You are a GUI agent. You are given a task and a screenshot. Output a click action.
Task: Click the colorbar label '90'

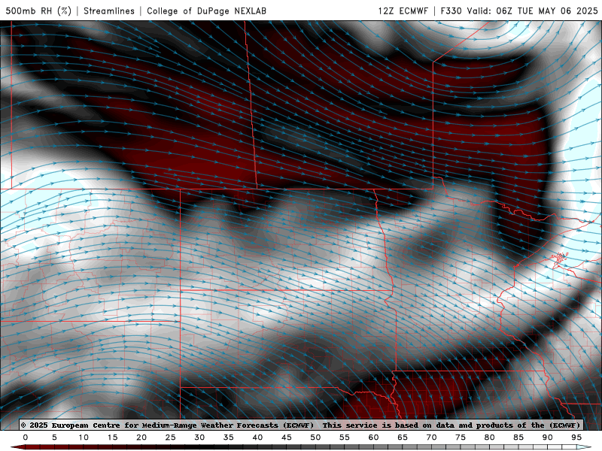click(x=548, y=437)
